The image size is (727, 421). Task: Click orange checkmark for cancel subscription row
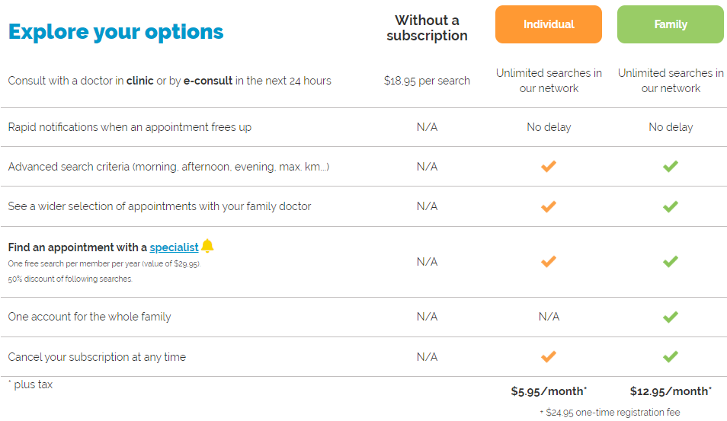click(x=549, y=356)
